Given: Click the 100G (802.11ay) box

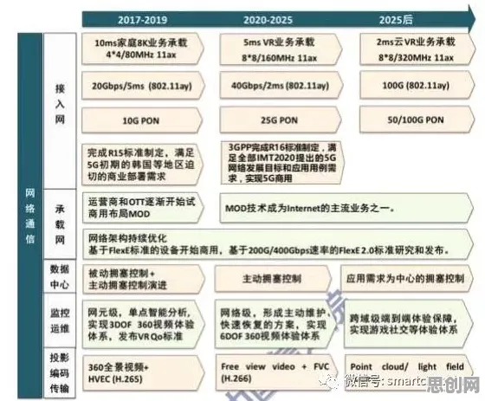Looking at the screenshot, I should (417, 85).
